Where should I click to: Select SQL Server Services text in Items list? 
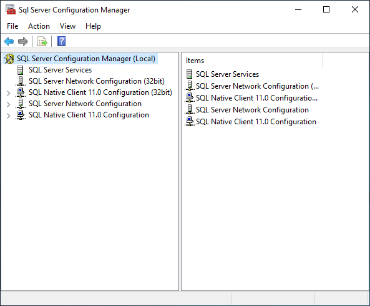point(227,74)
